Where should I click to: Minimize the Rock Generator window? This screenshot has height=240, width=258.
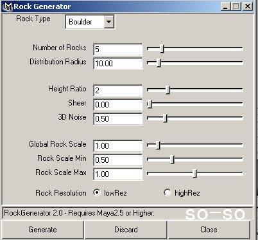[x=225, y=6]
